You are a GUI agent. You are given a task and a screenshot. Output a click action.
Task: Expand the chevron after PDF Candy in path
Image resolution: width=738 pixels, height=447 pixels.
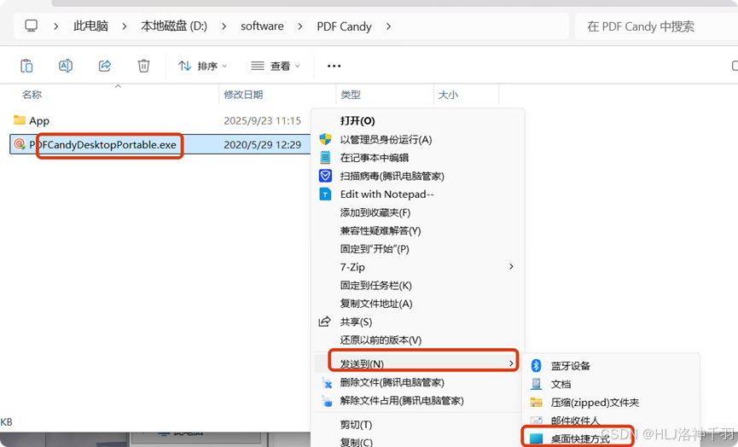(x=388, y=26)
